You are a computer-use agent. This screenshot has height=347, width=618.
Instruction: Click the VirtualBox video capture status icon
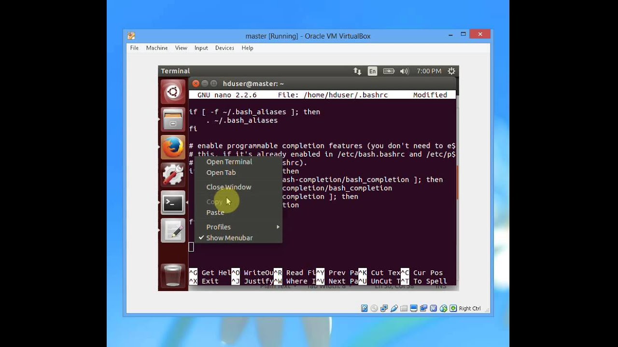(x=423, y=308)
